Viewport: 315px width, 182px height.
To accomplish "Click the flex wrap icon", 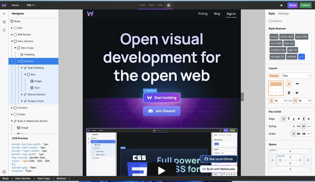I will (297, 83).
